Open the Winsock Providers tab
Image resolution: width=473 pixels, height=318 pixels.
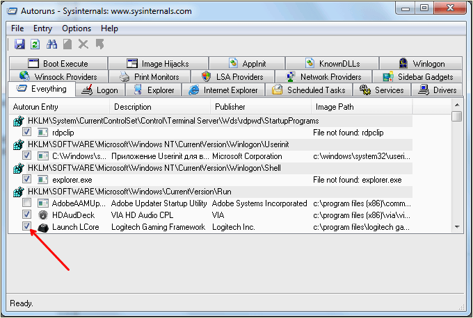(x=58, y=76)
